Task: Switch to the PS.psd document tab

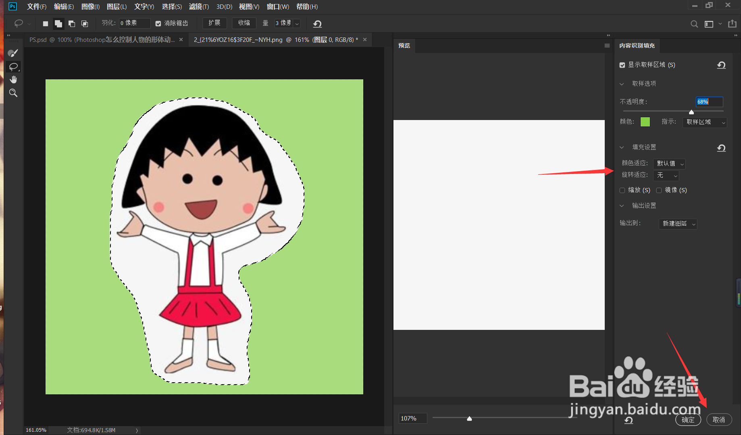Action: click(102, 40)
